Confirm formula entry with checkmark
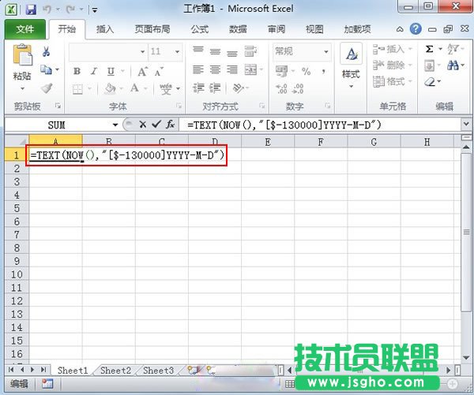 pos(156,125)
